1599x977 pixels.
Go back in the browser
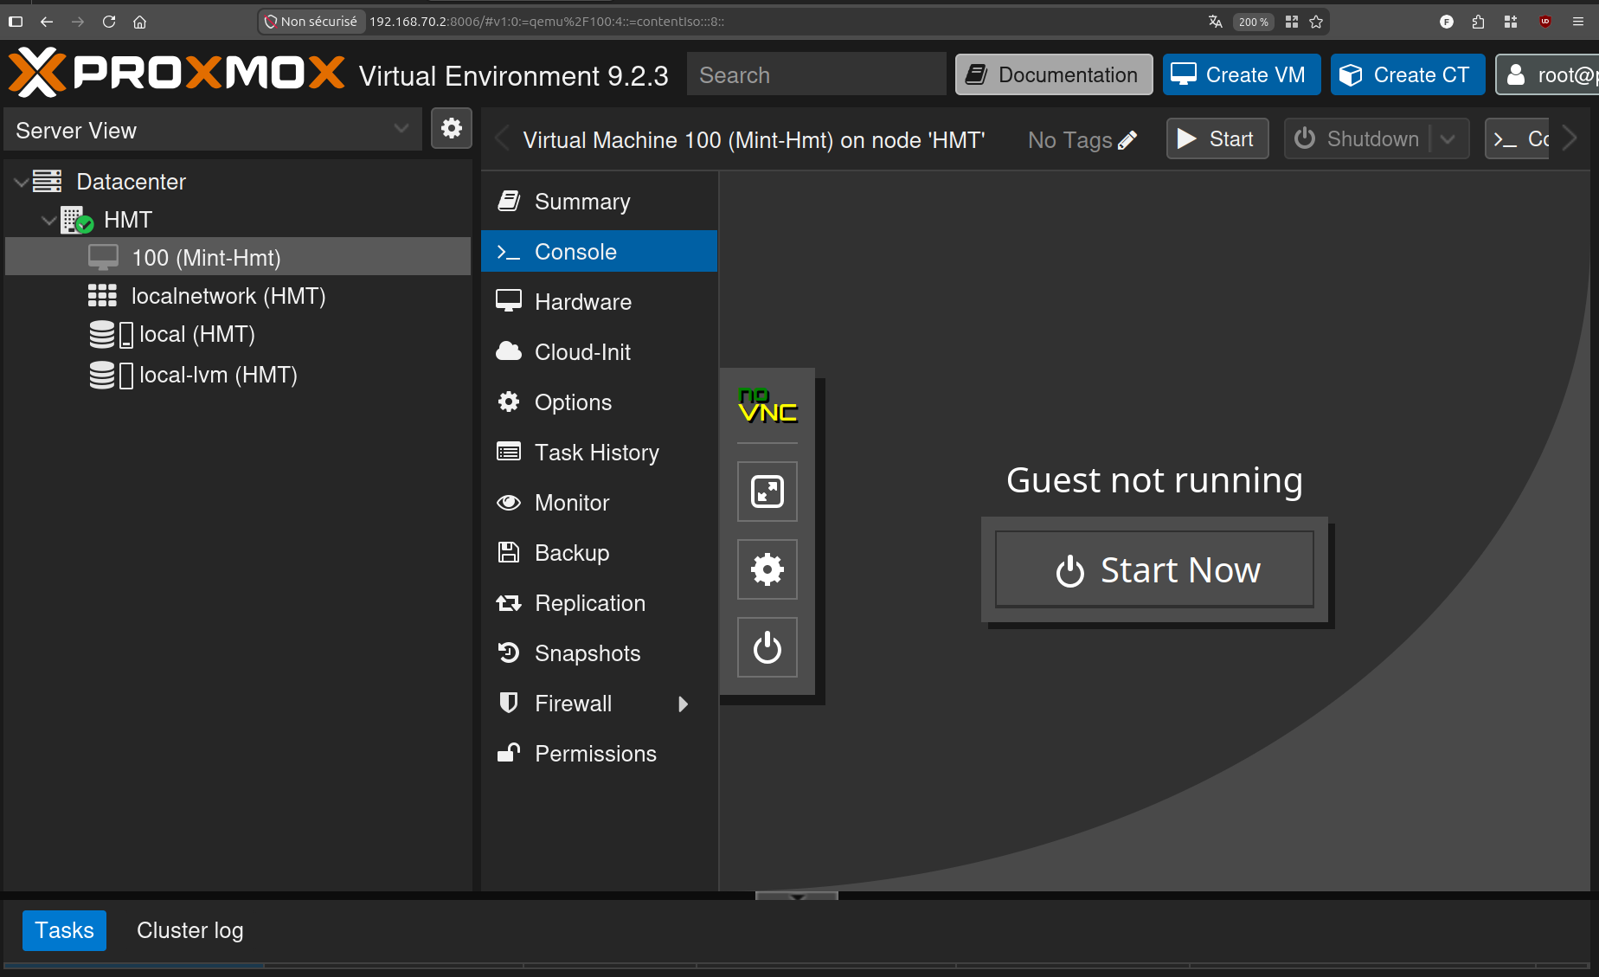(x=47, y=22)
